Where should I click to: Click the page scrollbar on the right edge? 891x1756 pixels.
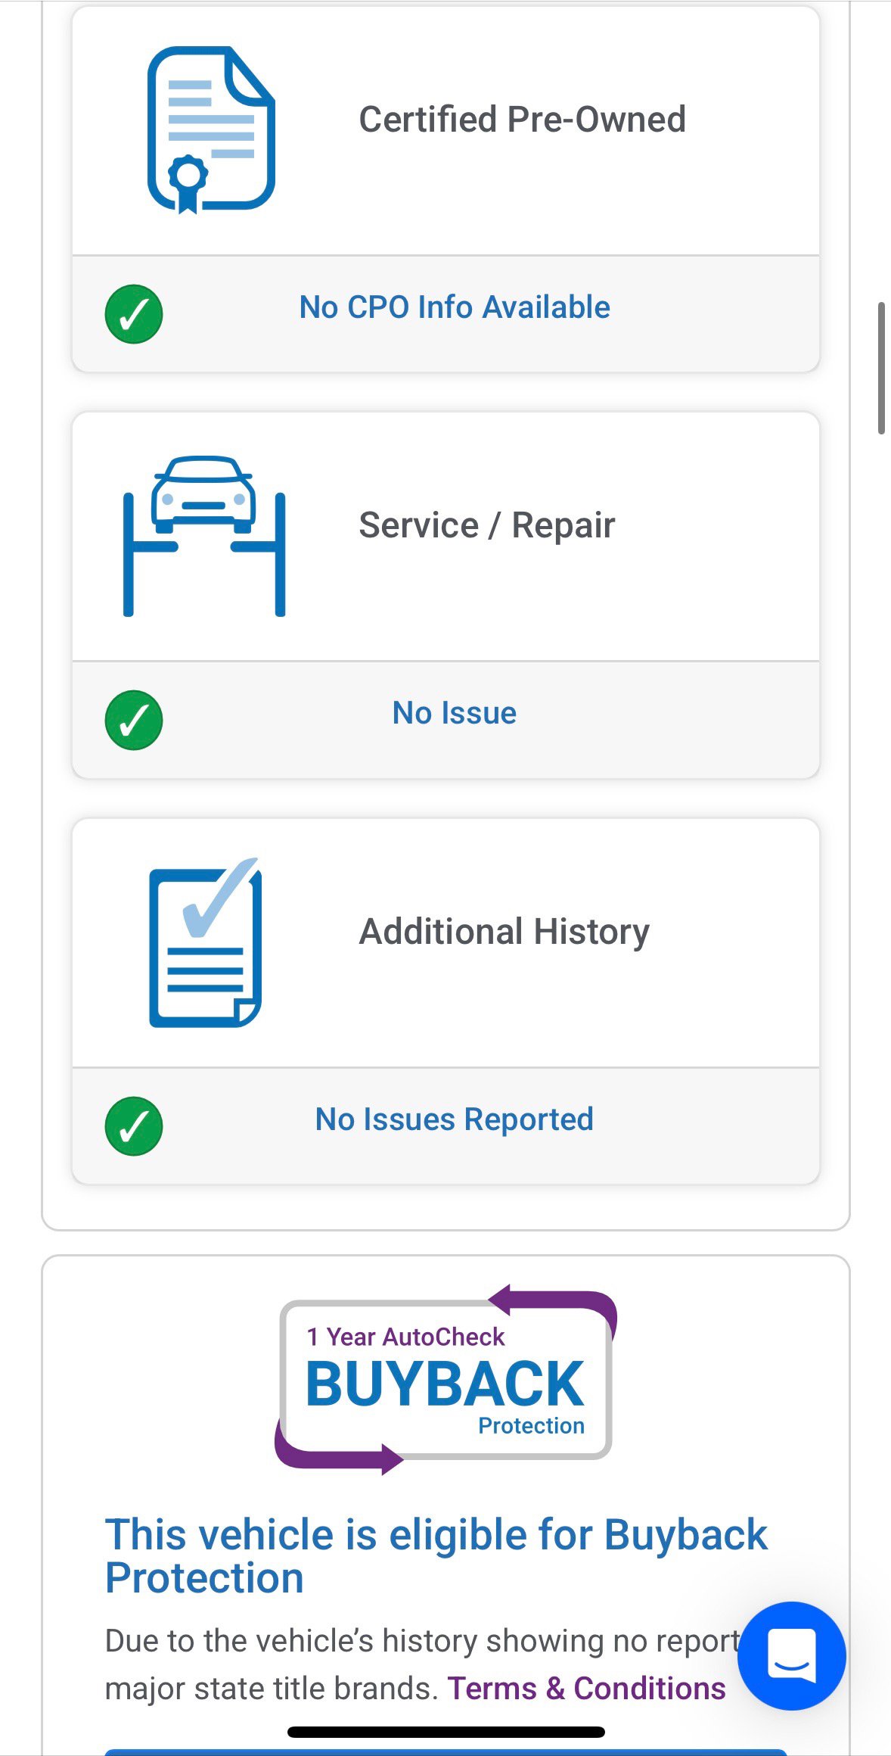click(x=881, y=368)
